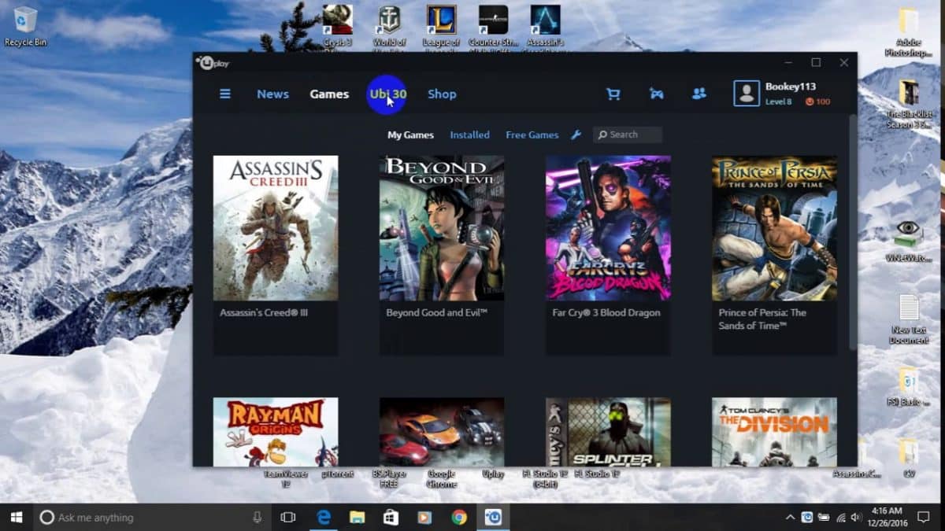
Task: Click inside the Search field
Action: click(630, 135)
